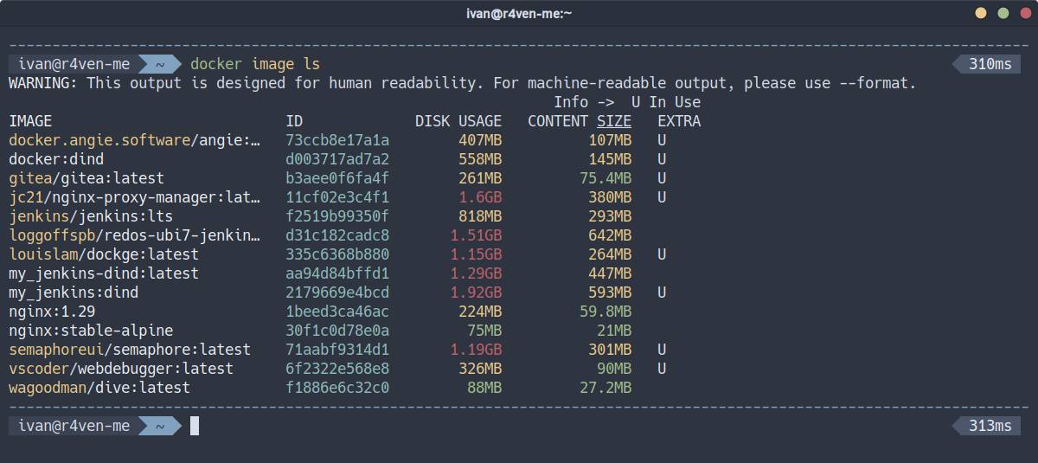
Task: Close the terminal with red circle
Action: pos(1024,13)
